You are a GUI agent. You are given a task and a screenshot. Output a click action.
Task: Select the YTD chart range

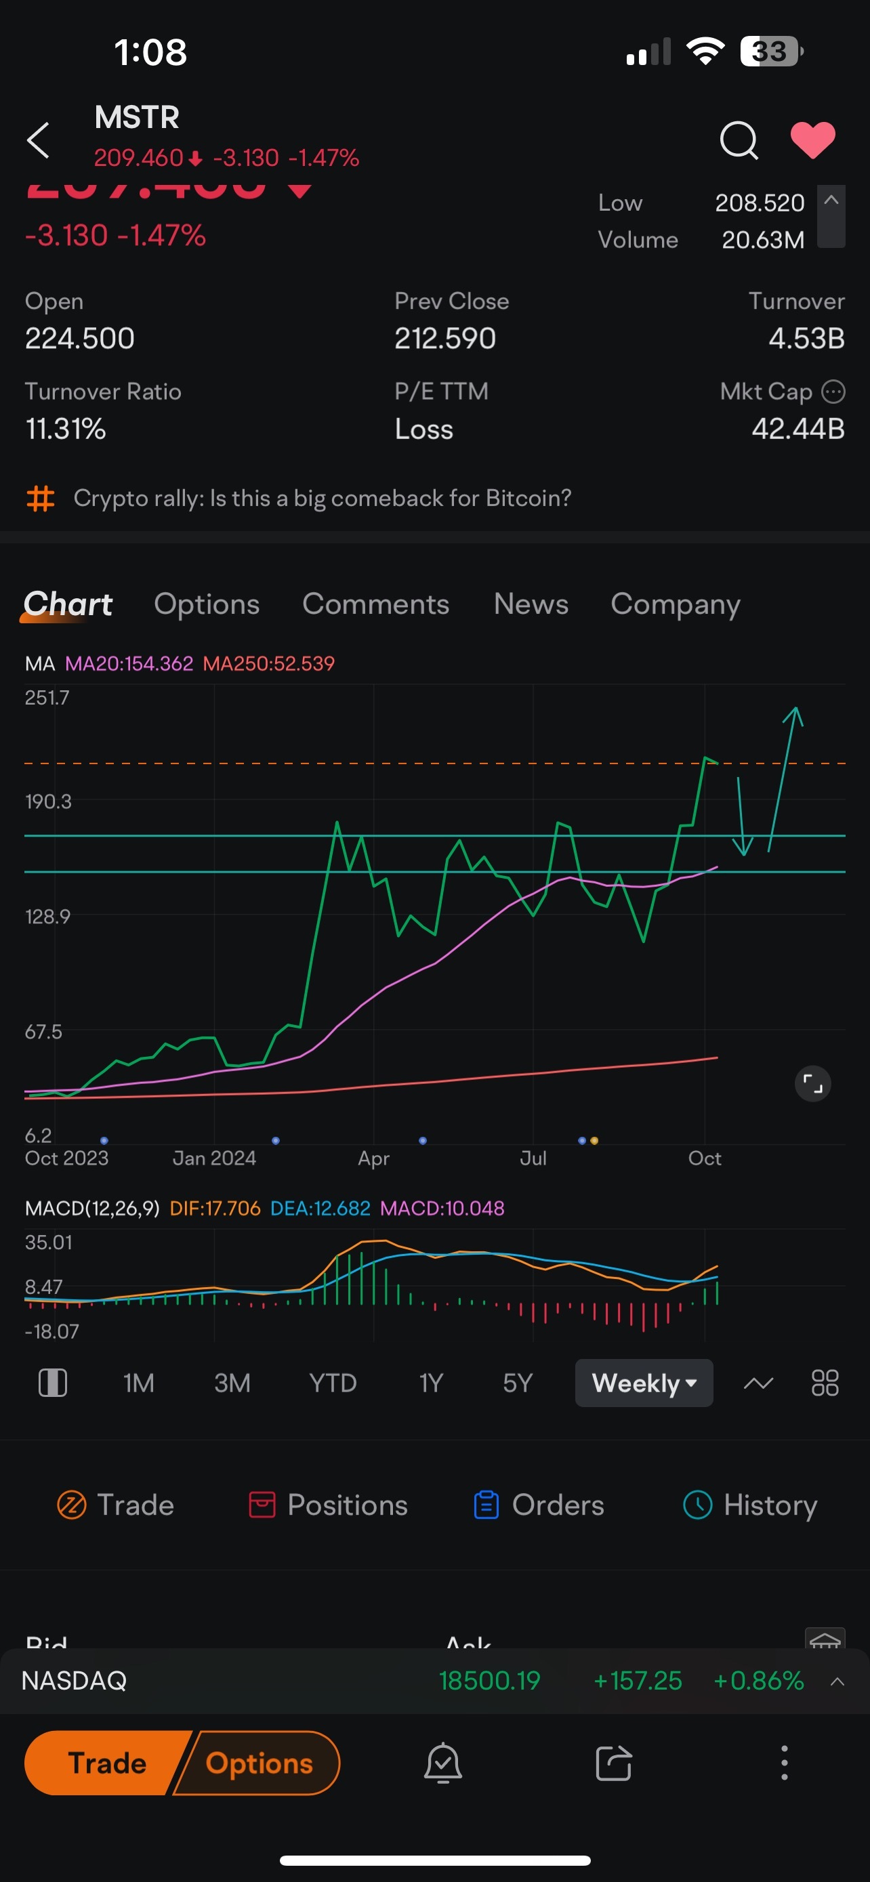[333, 1383]
